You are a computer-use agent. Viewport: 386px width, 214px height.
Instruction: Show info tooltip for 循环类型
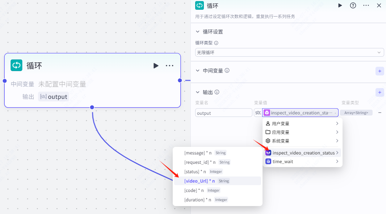pyautogui.click(x=216, y=43)
